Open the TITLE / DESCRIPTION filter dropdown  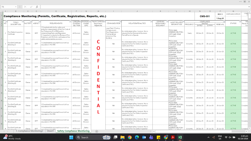pos(23,21)
